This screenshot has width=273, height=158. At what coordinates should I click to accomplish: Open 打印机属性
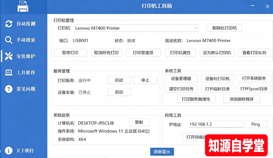[x=181, y=53]
